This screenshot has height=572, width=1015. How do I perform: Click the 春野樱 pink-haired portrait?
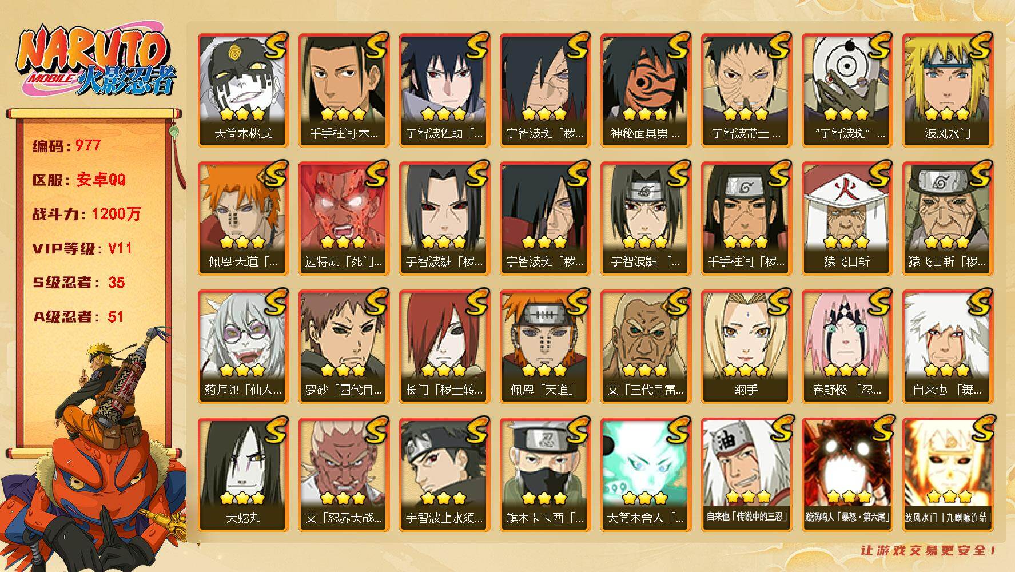click(847, 334)
